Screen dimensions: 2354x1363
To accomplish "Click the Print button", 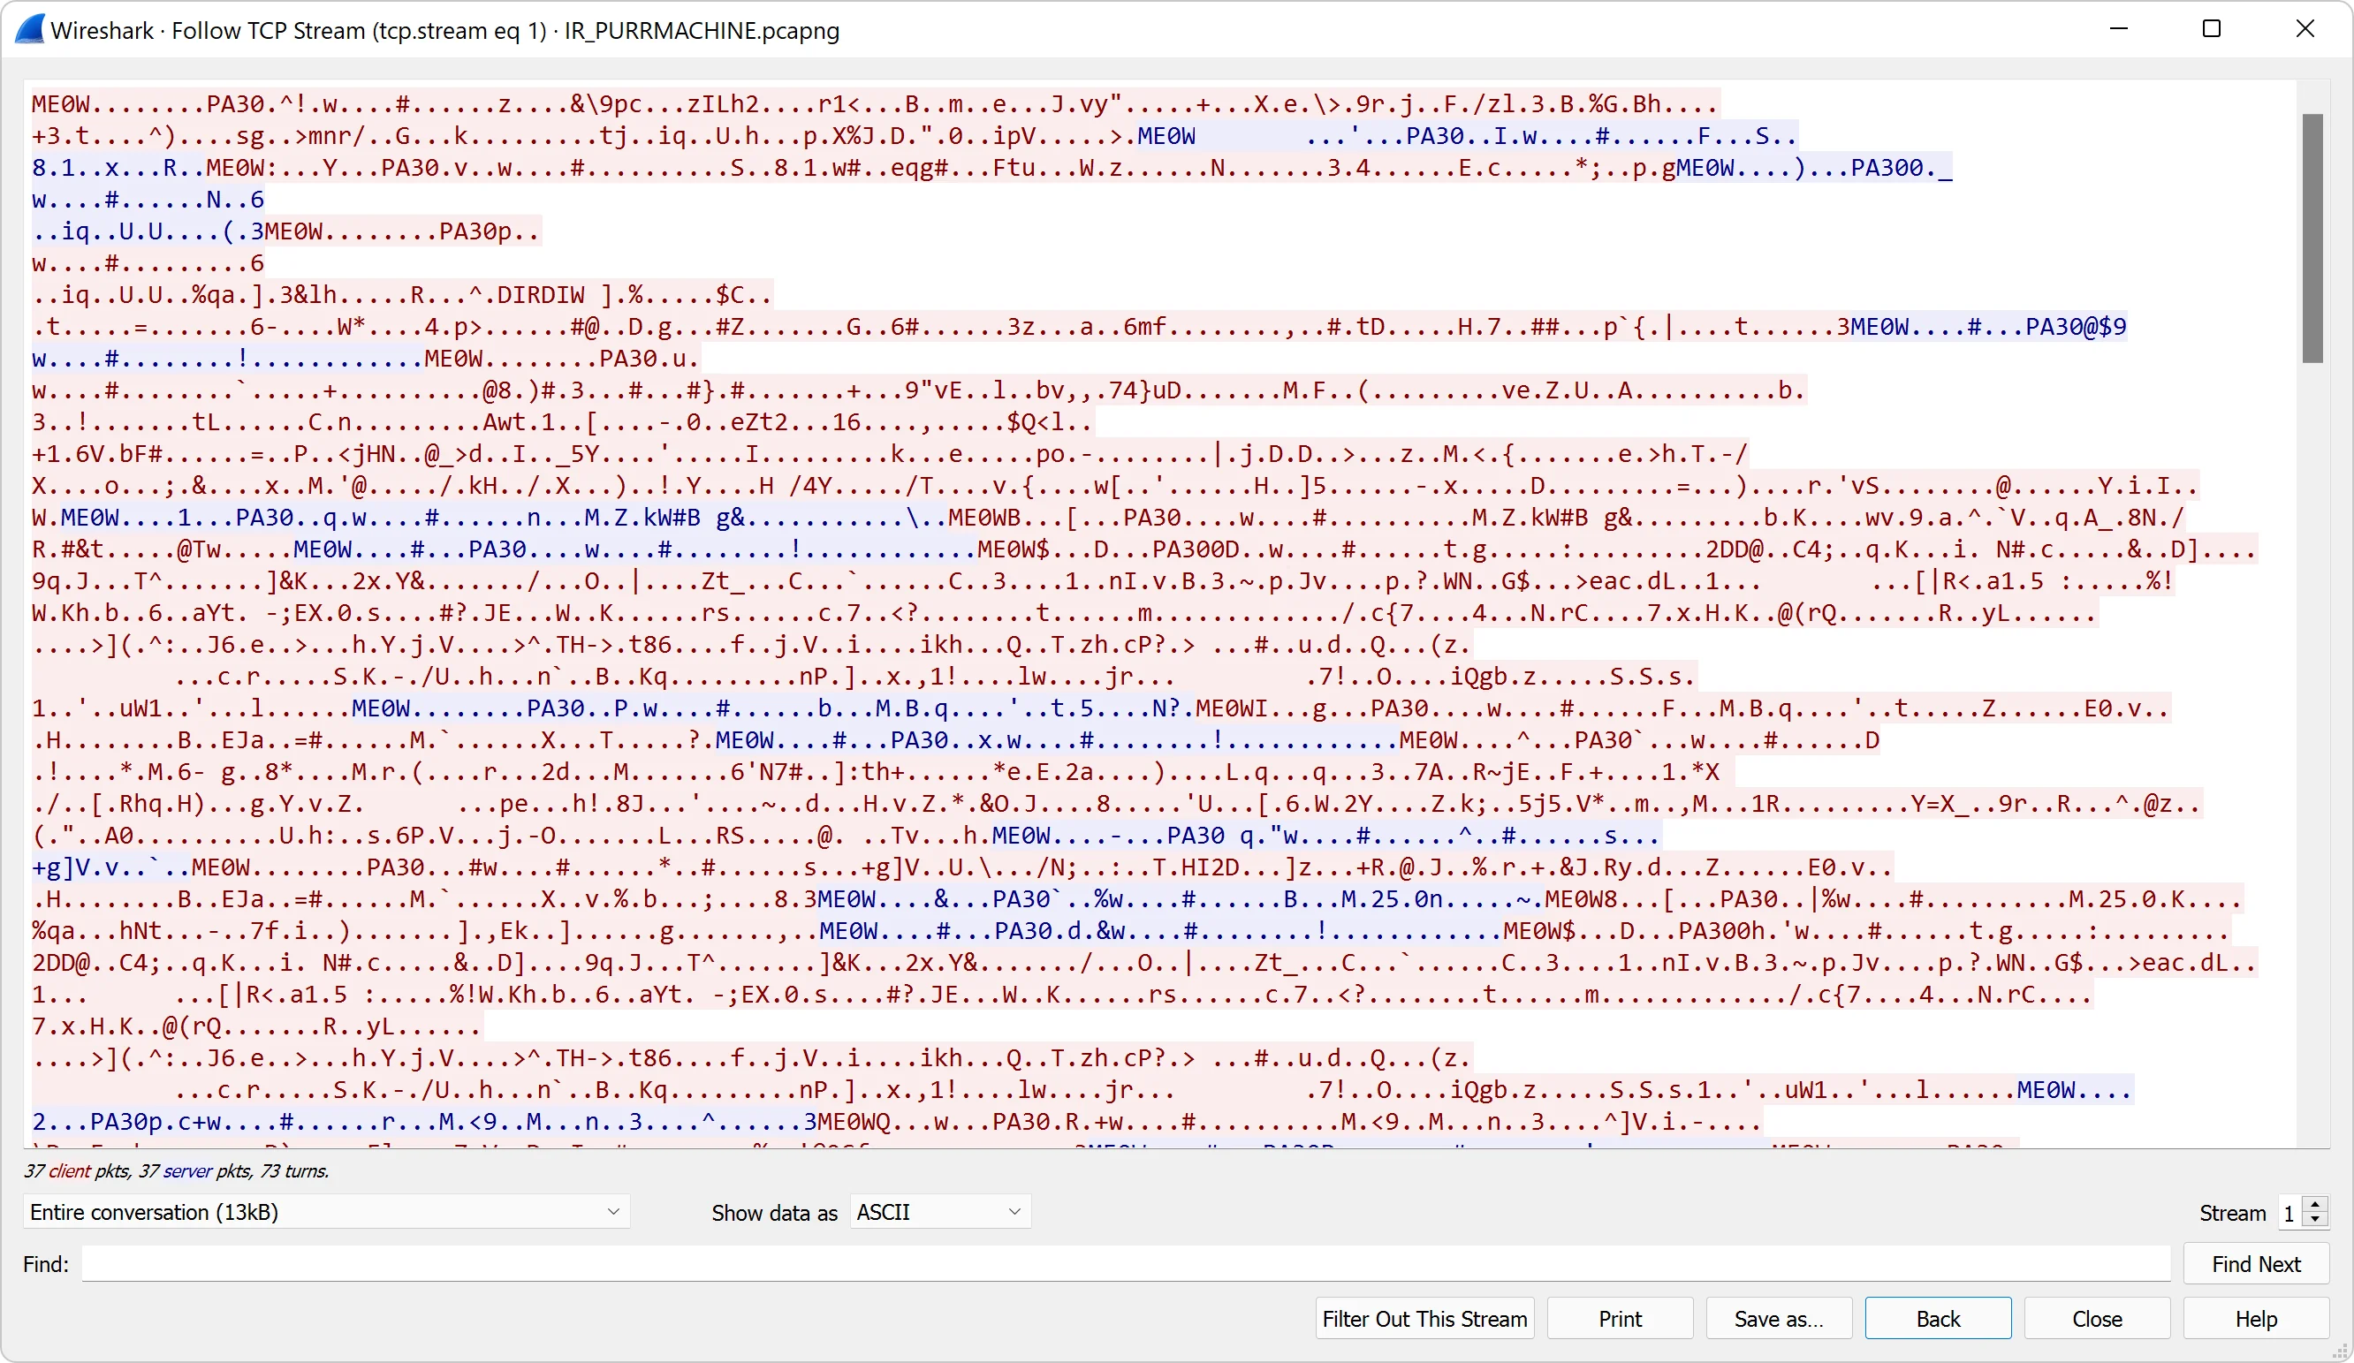I will (1620, 1318).
